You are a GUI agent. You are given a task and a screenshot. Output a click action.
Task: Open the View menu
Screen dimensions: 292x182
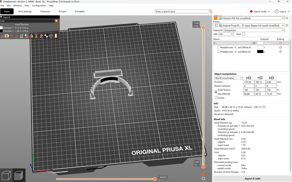click(27, 6)
